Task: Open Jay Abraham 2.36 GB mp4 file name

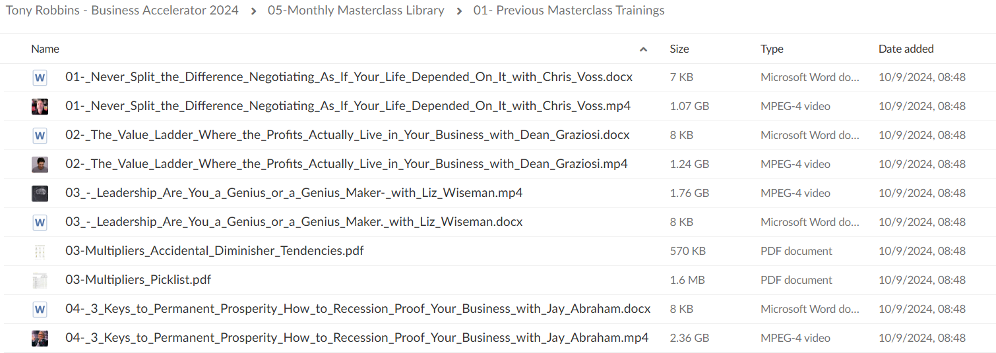Action: [x=357, y=338]
